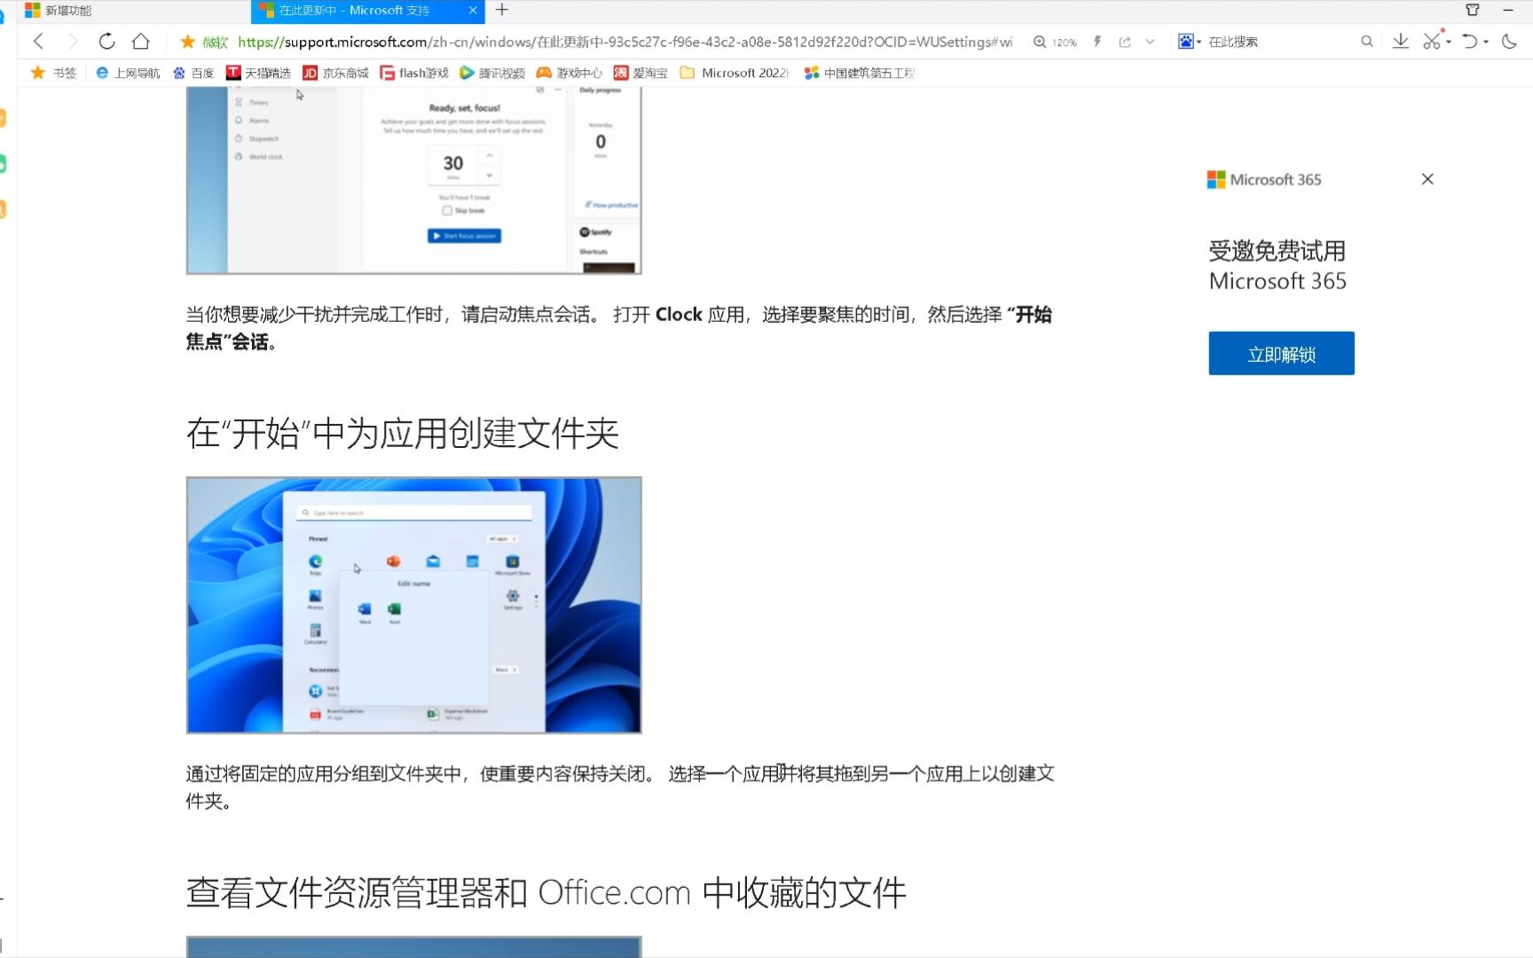This screenshot has height=958, width=1533.
Task: Click the 查看文件资源管理器和 Office.com heading
Action: (546, 892)
